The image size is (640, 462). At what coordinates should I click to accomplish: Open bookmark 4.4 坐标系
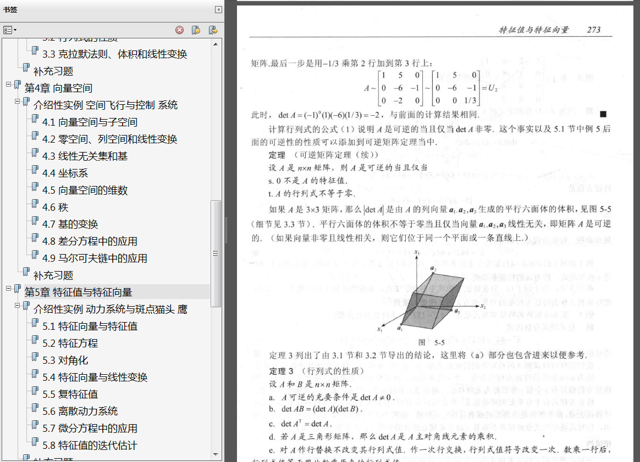tap(65, 173)
